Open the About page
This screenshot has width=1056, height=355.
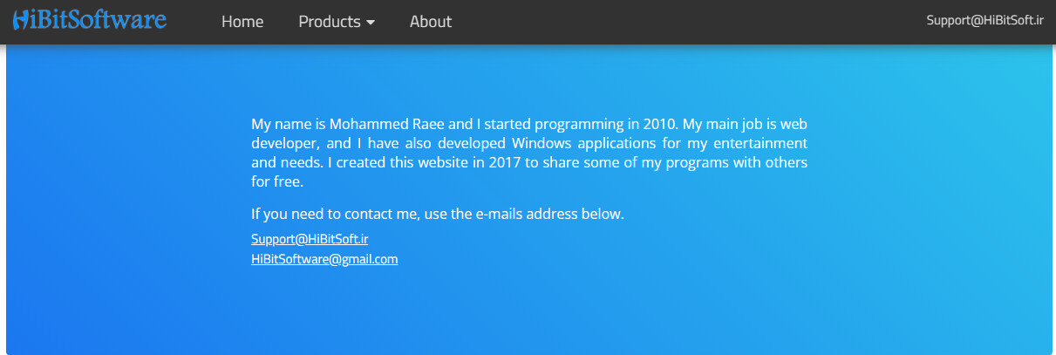coord(431,22)
